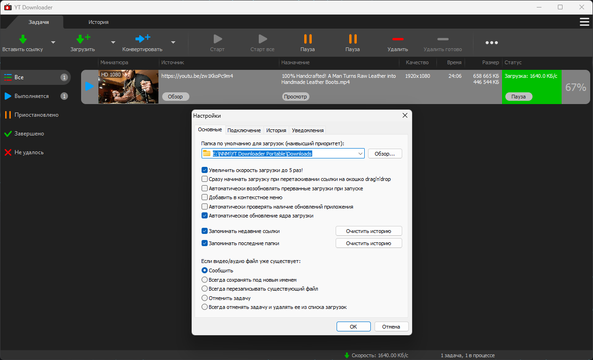The width and height of the screenshot is (593, 360).
Task: Click the YT Downloader app icon in title bar
Action: (x=8, y=7)
